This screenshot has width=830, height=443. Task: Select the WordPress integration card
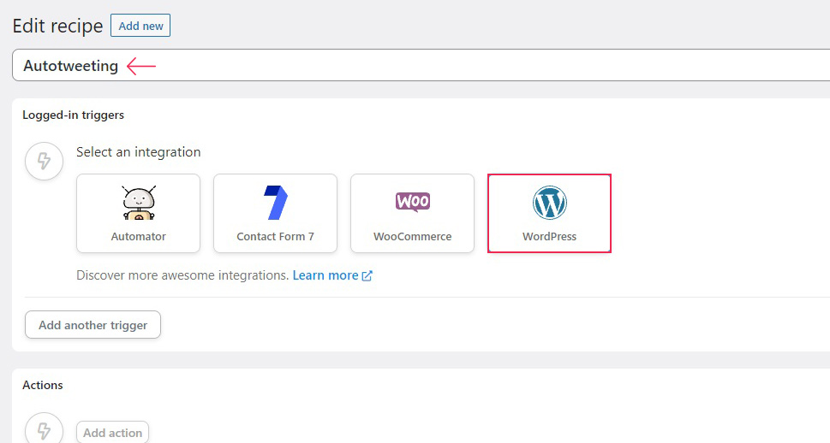click(x=549, y=214)
